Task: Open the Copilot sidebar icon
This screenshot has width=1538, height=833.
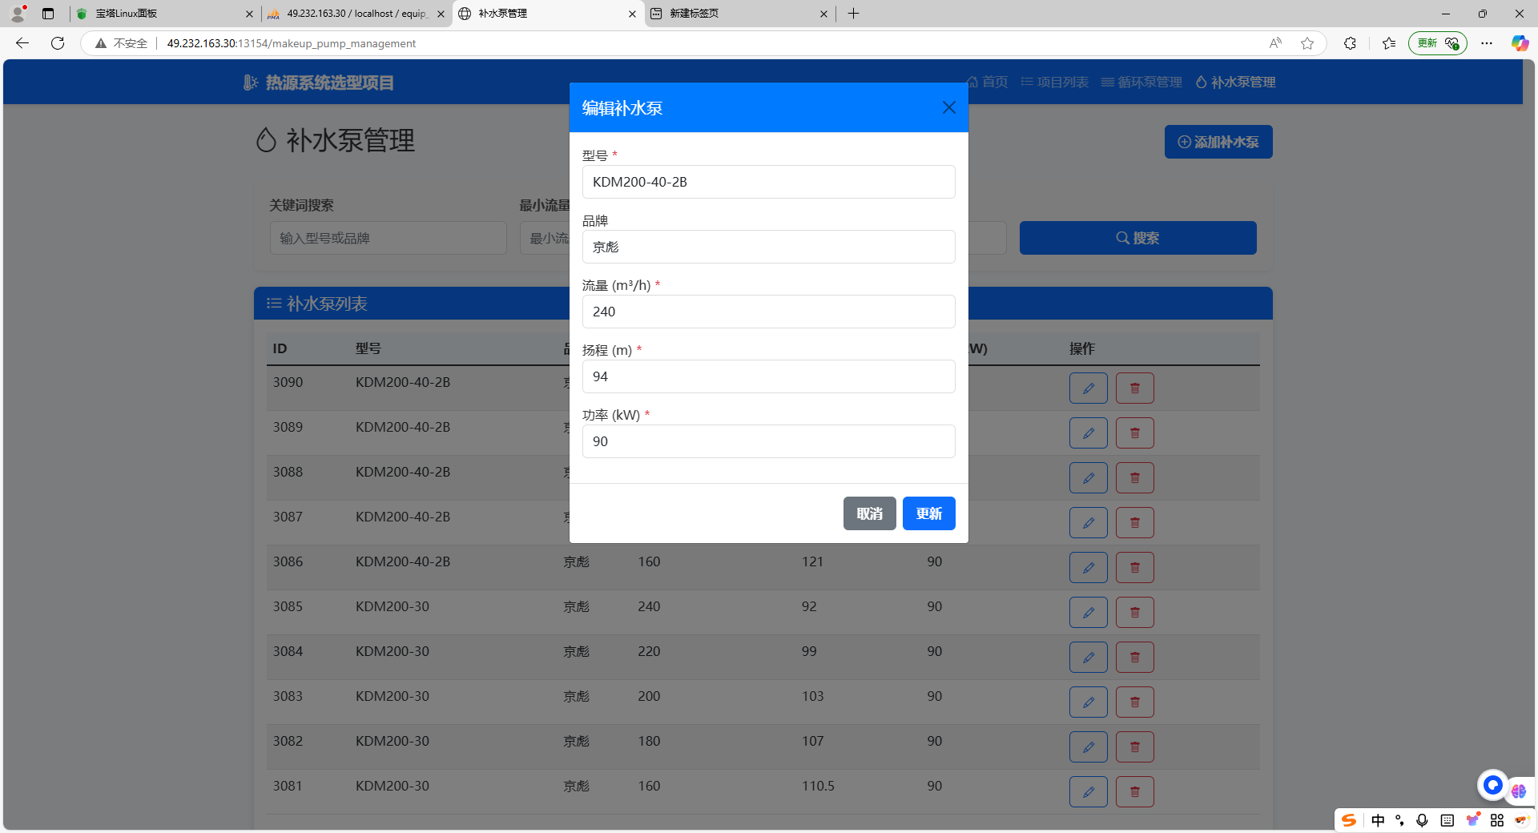Action: pyautogui.click(x=1520, y=43)
